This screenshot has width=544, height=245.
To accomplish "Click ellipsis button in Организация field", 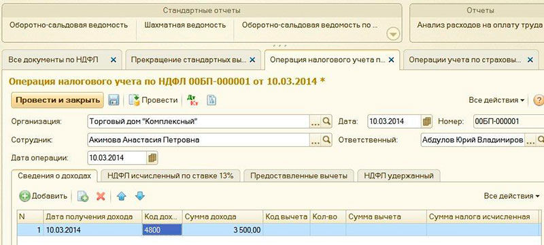I will pyautogui.click(x=315, y=121).
